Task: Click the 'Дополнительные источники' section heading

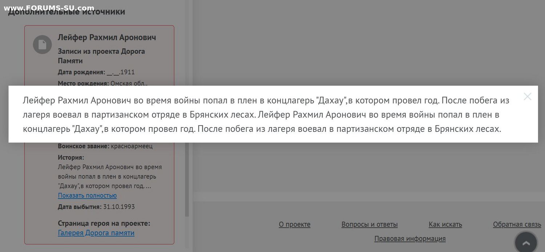Action: 66,12
